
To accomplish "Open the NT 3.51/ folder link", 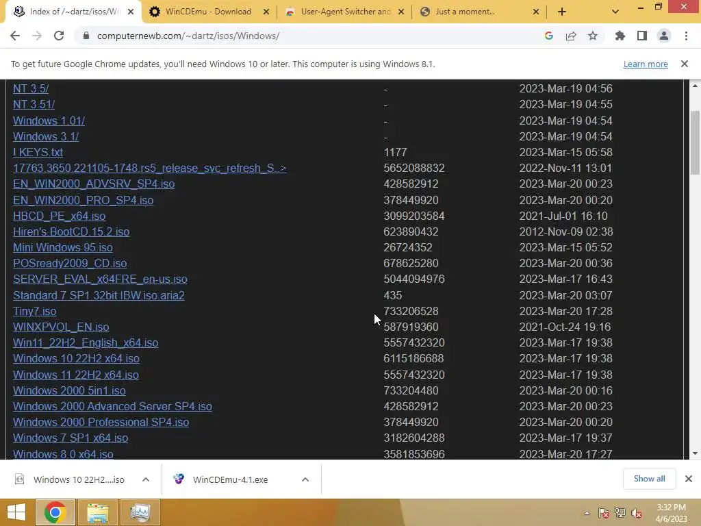I will tap(34, 104).
